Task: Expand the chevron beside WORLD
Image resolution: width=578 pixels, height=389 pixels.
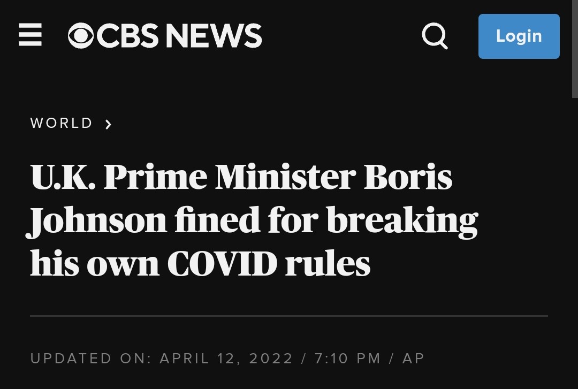Action: pos(108,124)
